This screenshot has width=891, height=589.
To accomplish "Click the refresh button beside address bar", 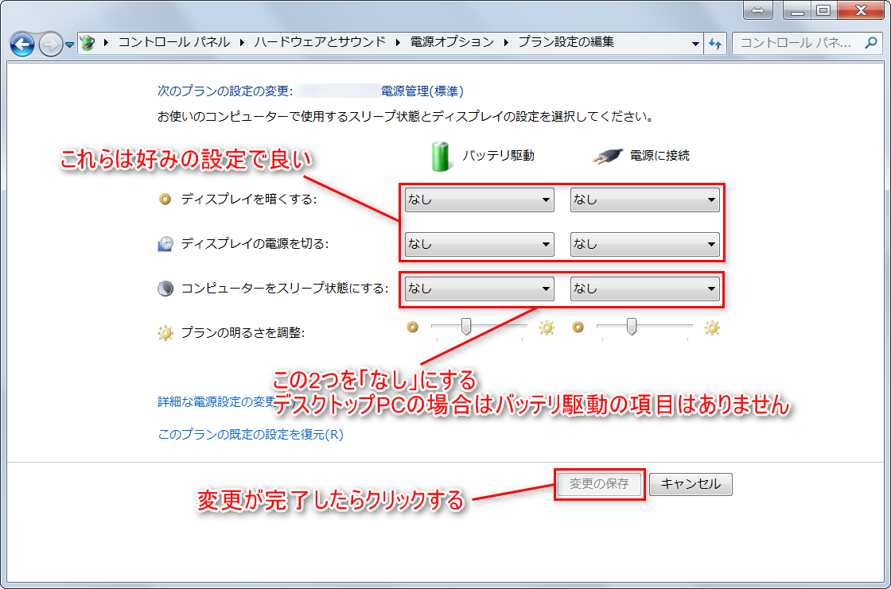I will (715, 43).
